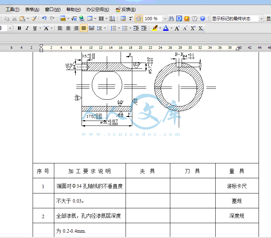
Task: Expand the Underline style dropdown
Action: tap(40, 28)
